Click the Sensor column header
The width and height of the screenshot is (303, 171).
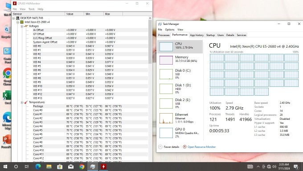pos(38,14)
